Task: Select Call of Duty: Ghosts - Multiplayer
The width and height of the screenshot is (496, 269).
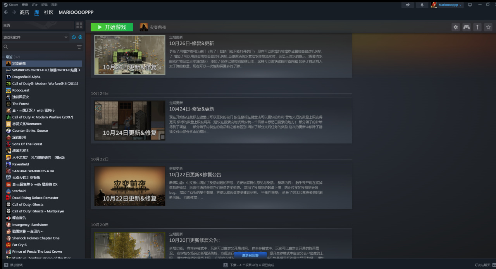Action: (42, 211)
